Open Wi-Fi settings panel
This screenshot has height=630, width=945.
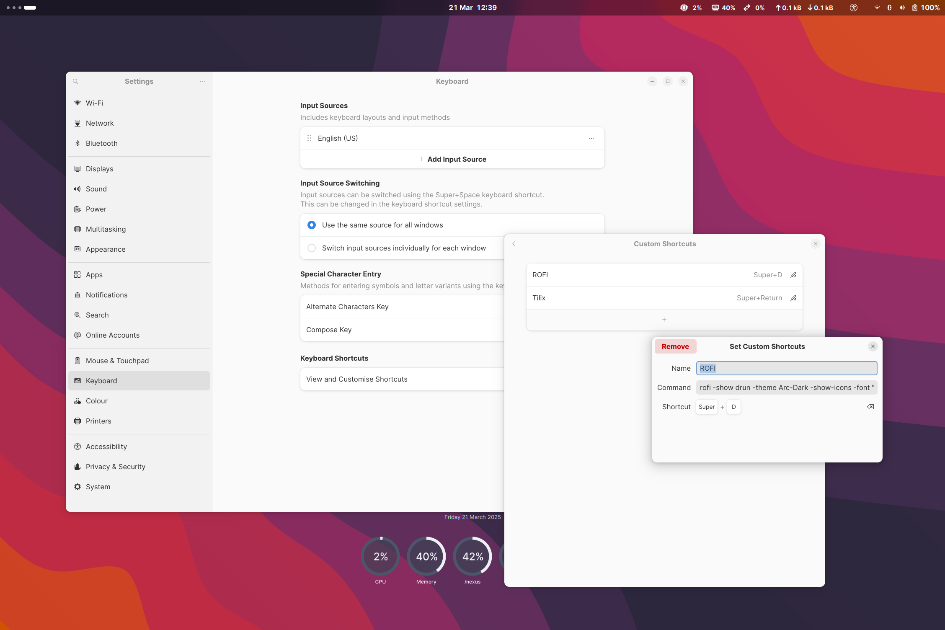(x=139, y=103)
